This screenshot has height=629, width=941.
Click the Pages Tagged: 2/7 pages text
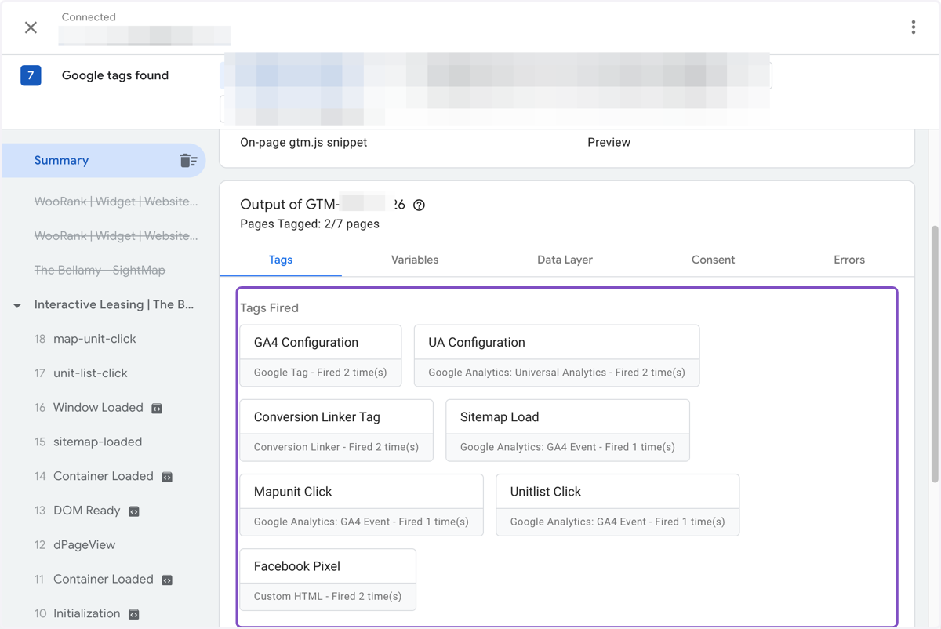(310, 224)
